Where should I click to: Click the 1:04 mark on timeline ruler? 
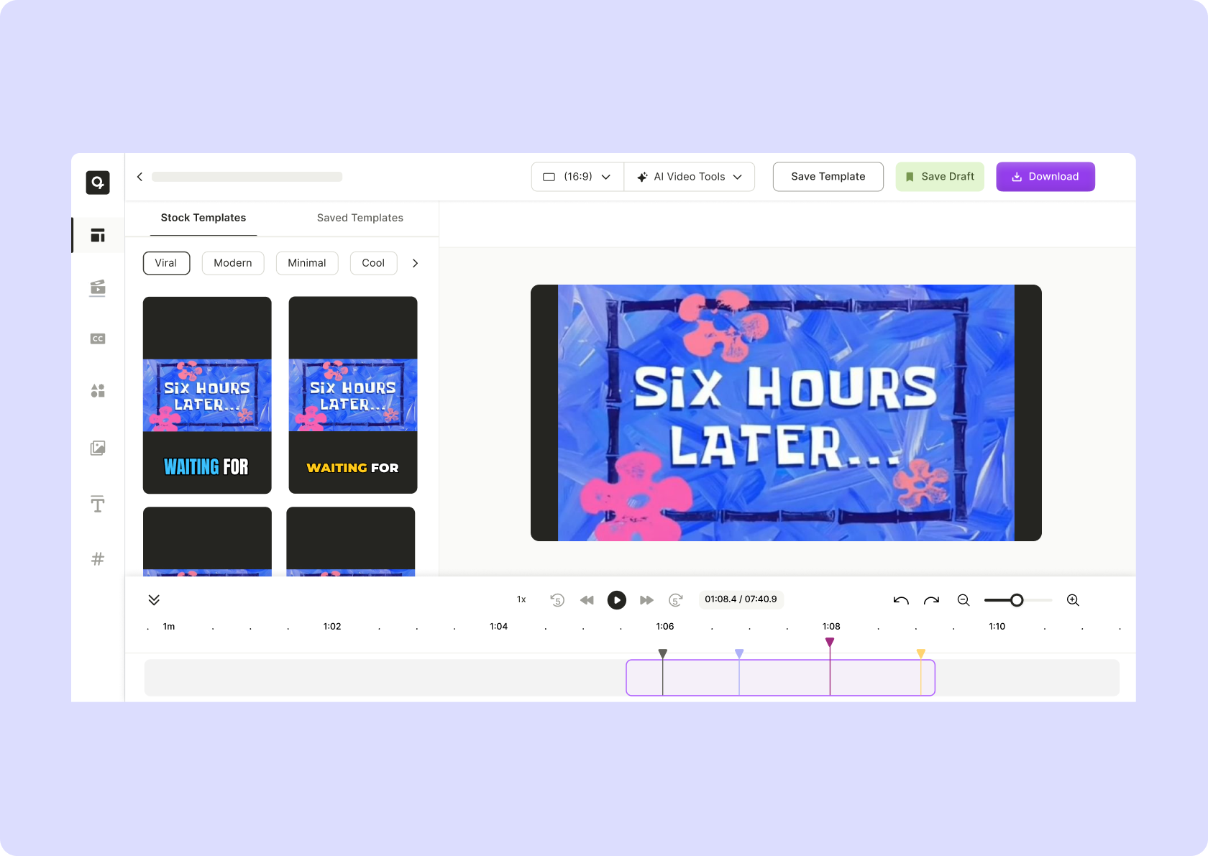click(x=499, y=627)
